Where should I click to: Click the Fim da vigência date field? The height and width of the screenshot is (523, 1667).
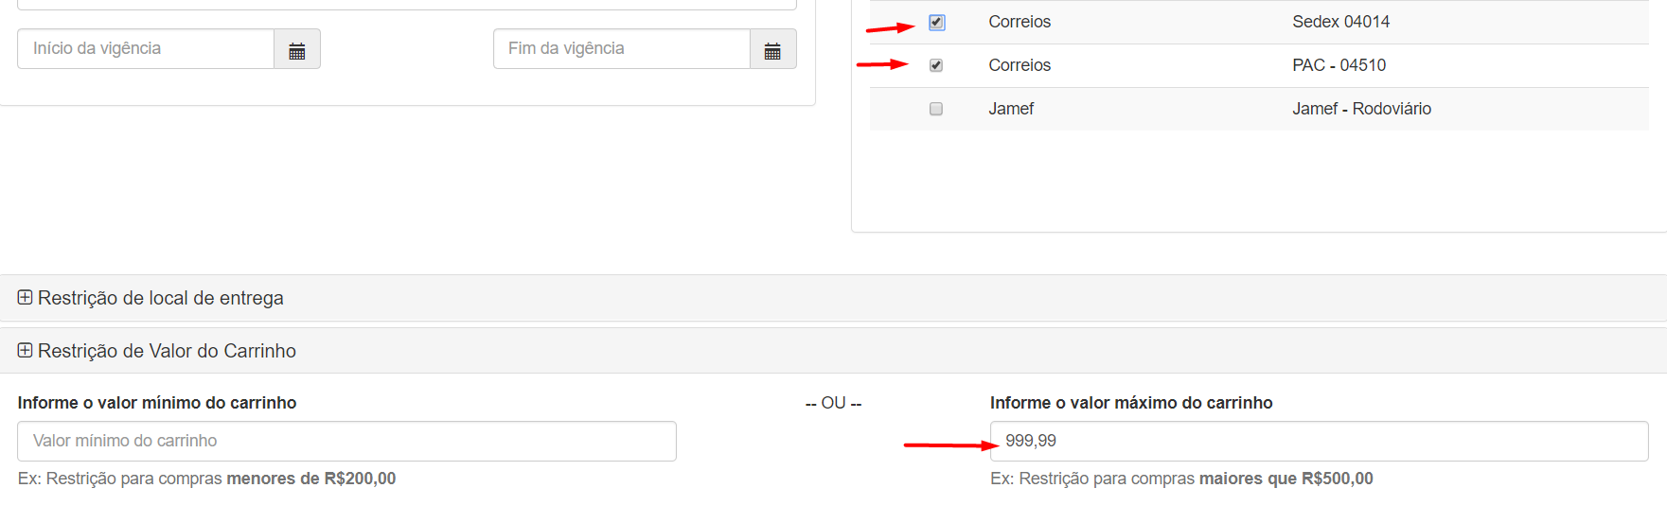point(621,49)
